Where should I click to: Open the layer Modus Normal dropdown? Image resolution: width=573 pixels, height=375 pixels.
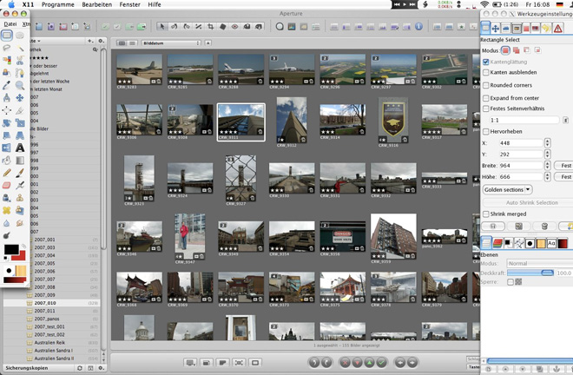pyautogui.click(x=539, y=263)
